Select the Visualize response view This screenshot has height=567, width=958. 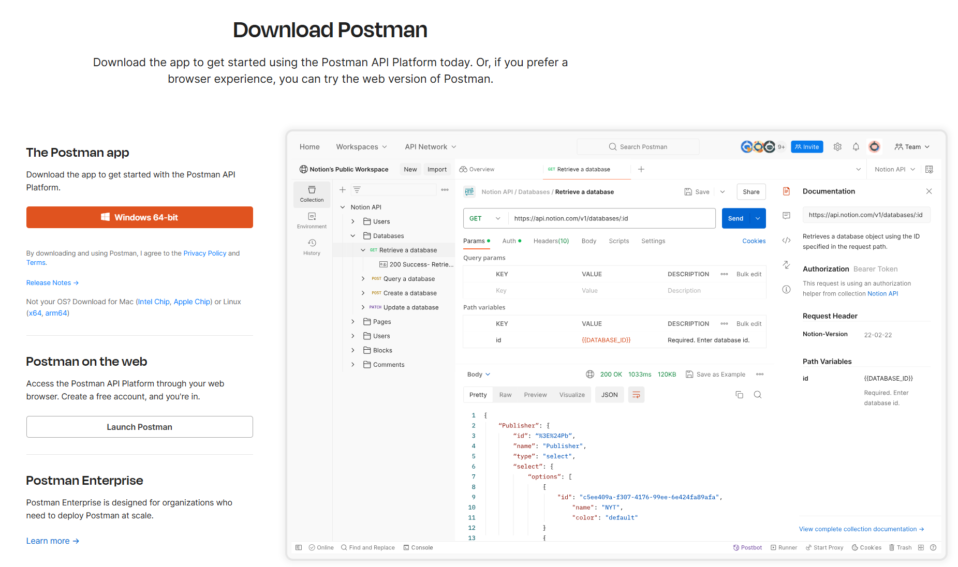point(572,395)
